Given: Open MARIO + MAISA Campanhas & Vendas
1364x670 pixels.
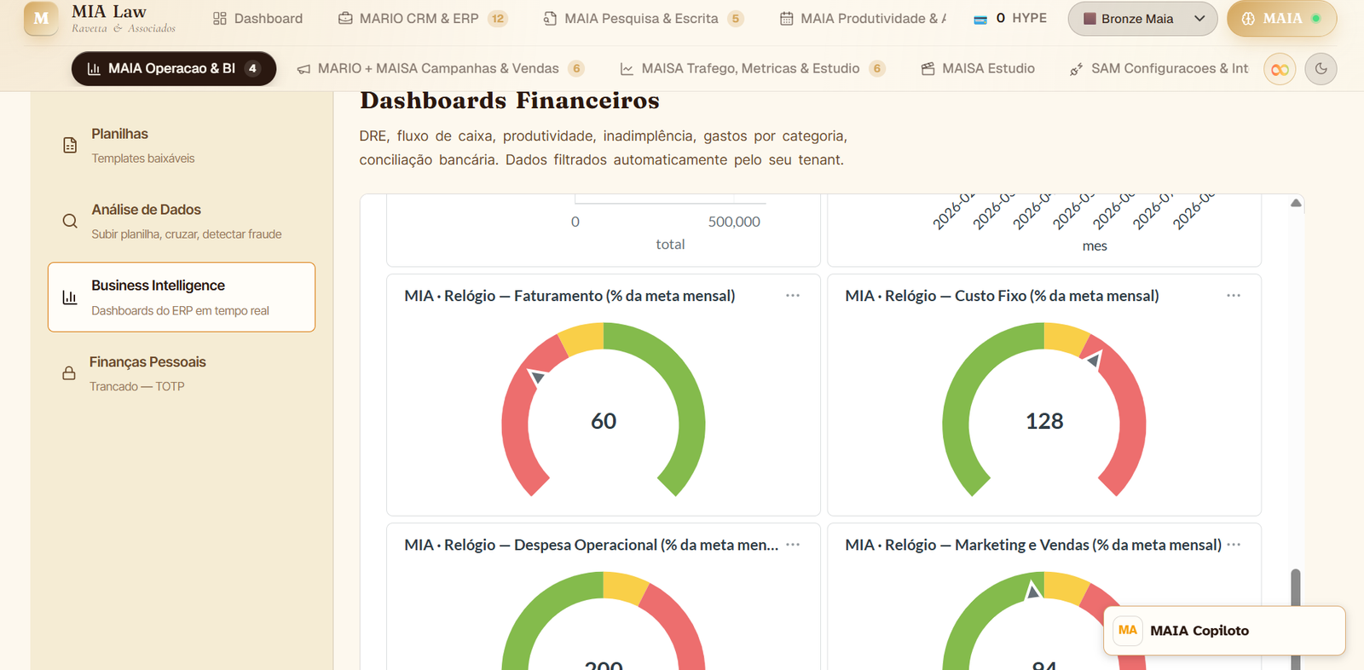Looking at the screenshot, I should 440,69.
